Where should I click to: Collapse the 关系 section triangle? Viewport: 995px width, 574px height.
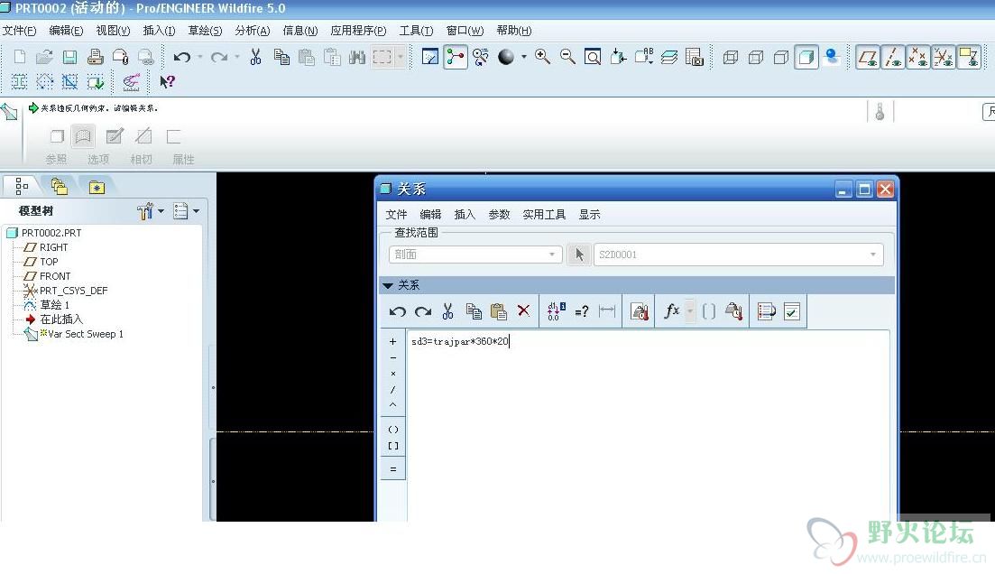[x=388, y=286]
